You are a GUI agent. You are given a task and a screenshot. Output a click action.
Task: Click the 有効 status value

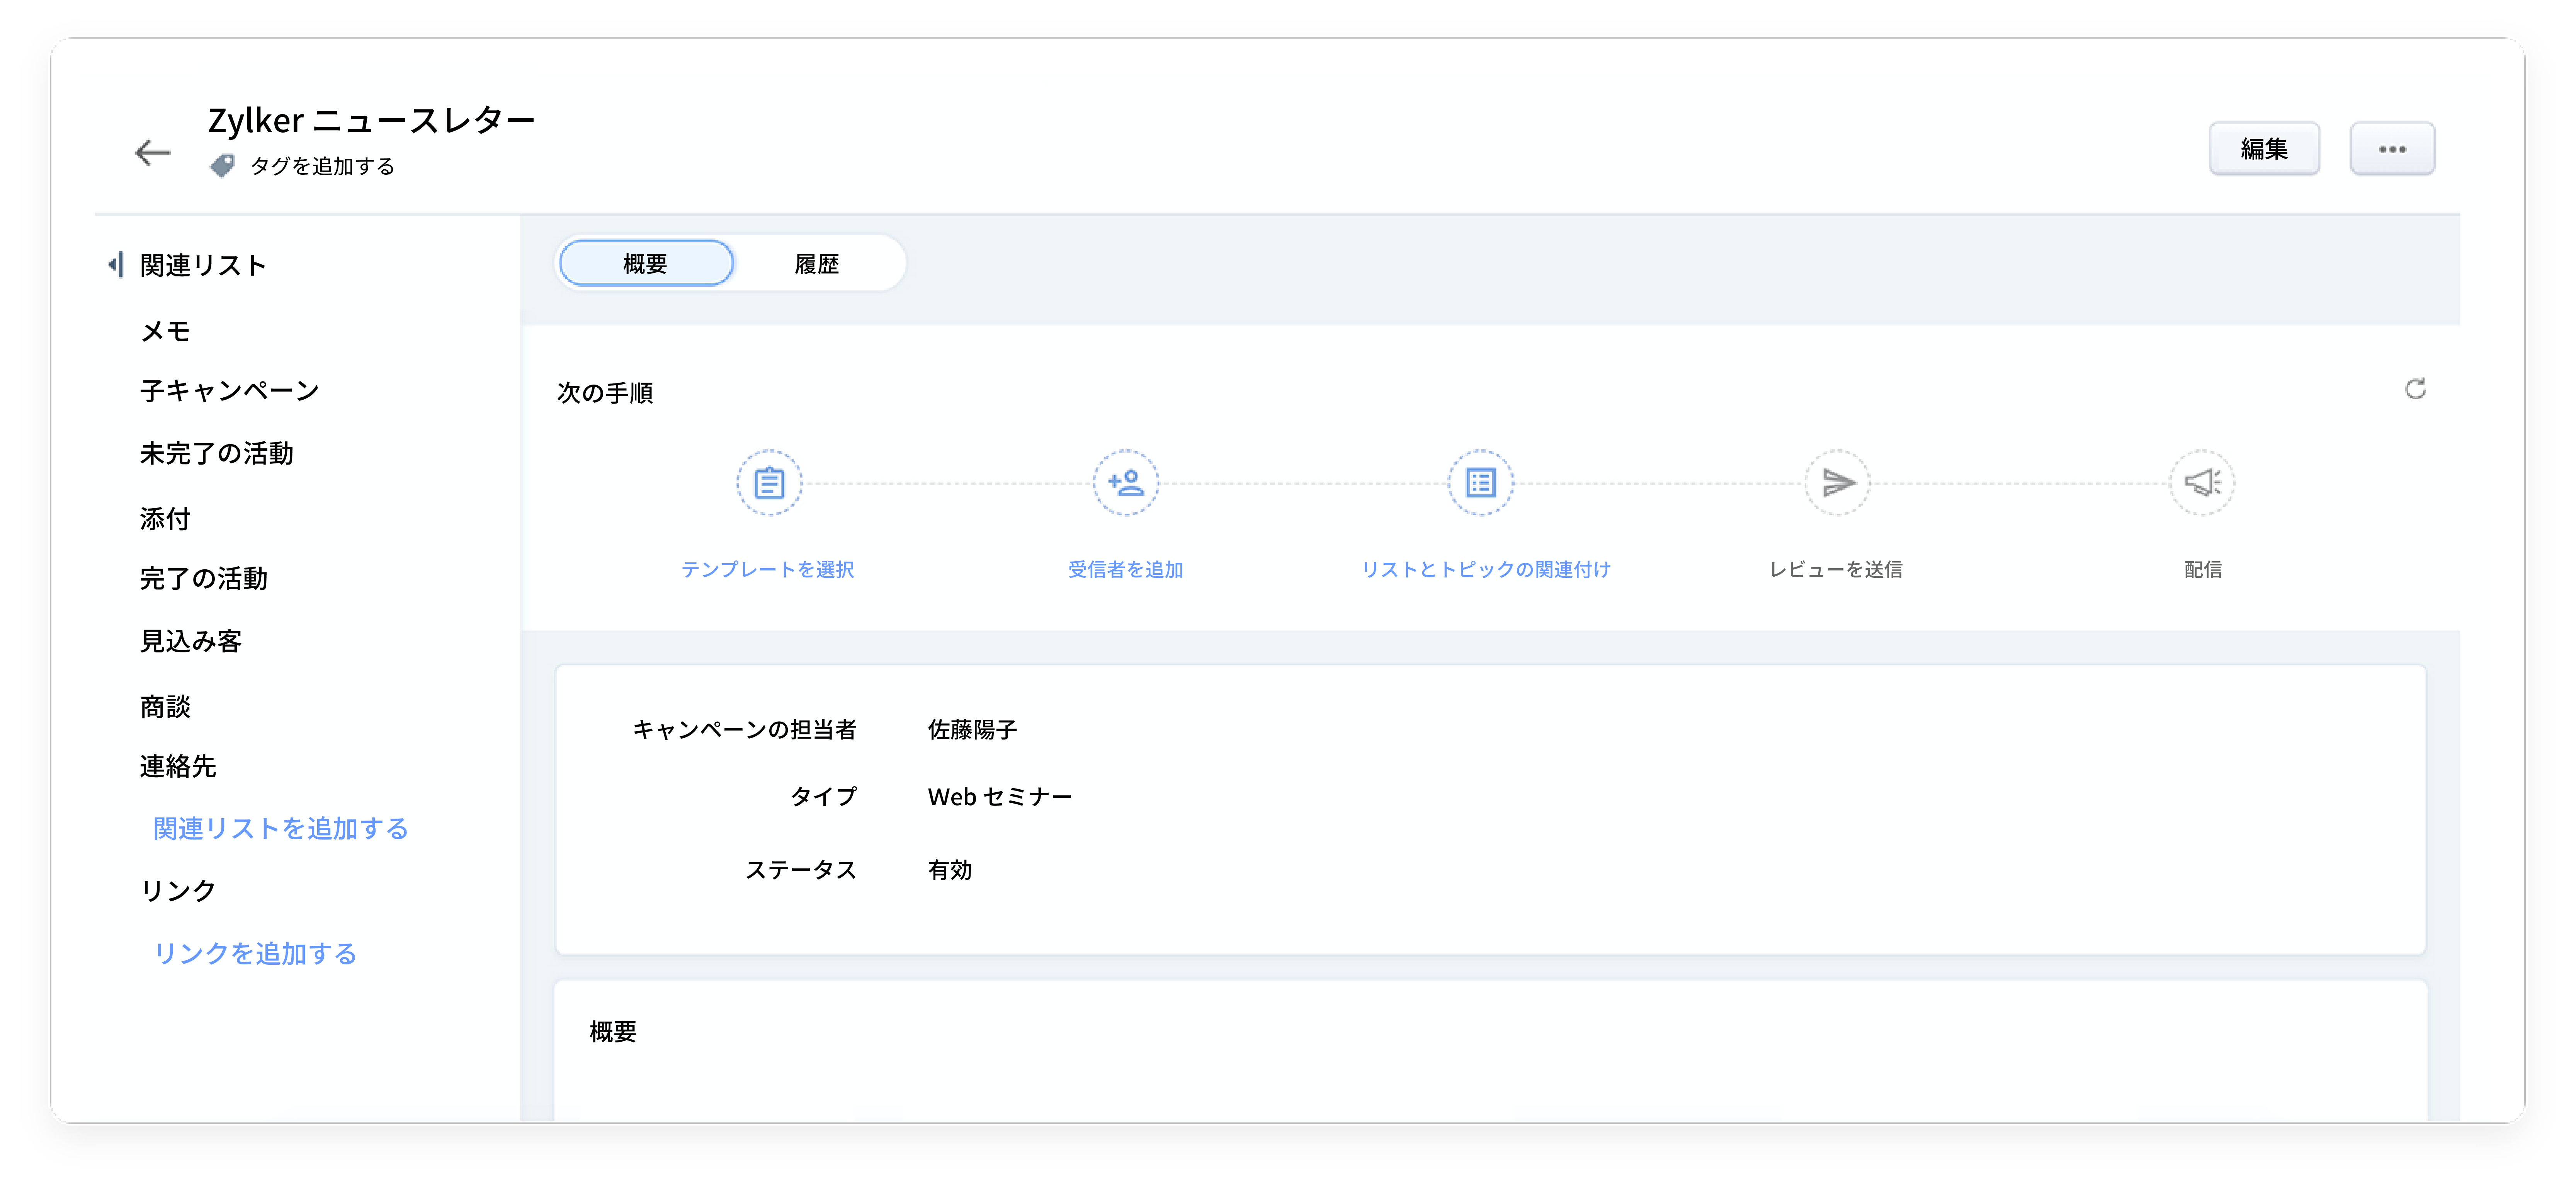pos(950,870)
